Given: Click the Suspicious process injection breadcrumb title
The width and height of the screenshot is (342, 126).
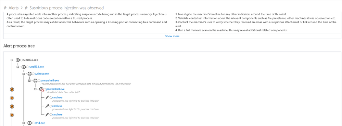Looking at the screenshot, I should [x=66, y=8].
